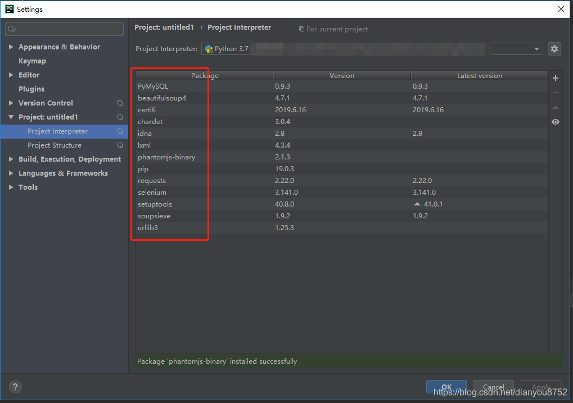Select the setuptools package row
Screen dimensions: 573x403
coord(342,204)
